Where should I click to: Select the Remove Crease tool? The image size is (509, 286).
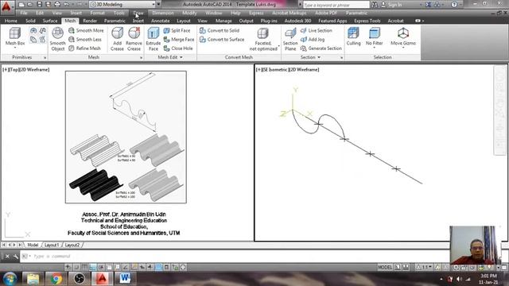[x=134, y=39]
